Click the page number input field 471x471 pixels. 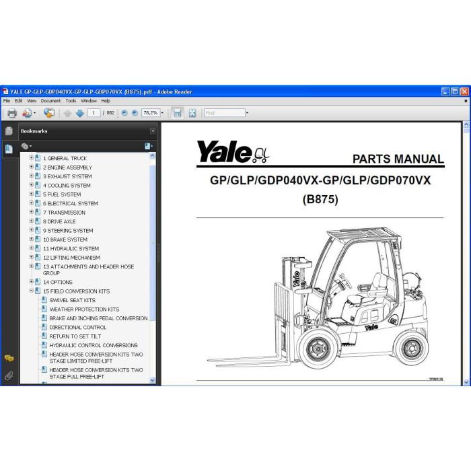coord(94,113)
